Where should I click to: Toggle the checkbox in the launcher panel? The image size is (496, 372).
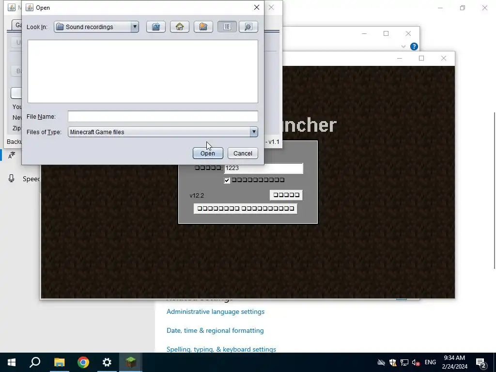(227, 180)
